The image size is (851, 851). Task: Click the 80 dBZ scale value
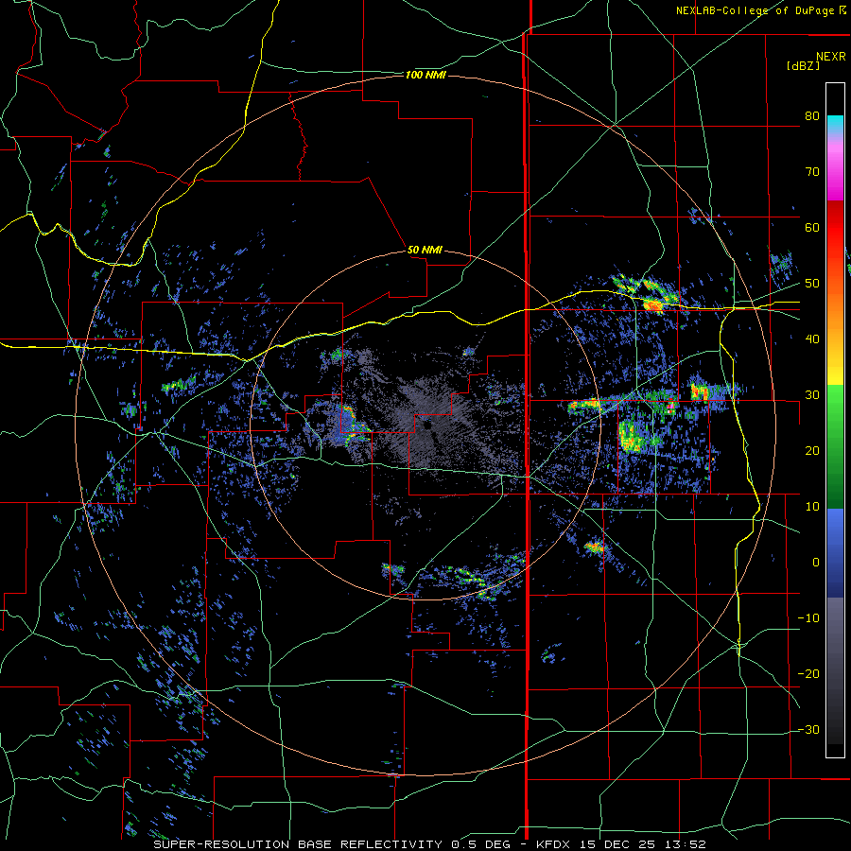click(812, 116)
